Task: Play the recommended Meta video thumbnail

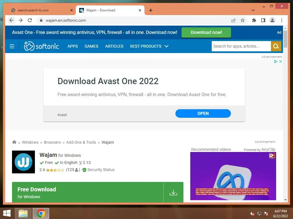Action: 233,176
